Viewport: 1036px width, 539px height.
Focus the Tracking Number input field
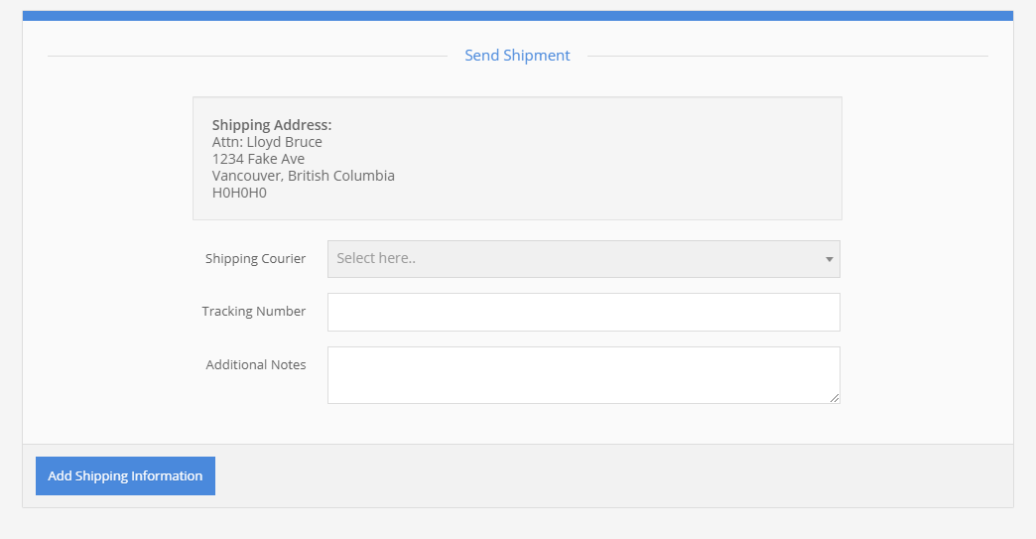click(x=583, y=312)
